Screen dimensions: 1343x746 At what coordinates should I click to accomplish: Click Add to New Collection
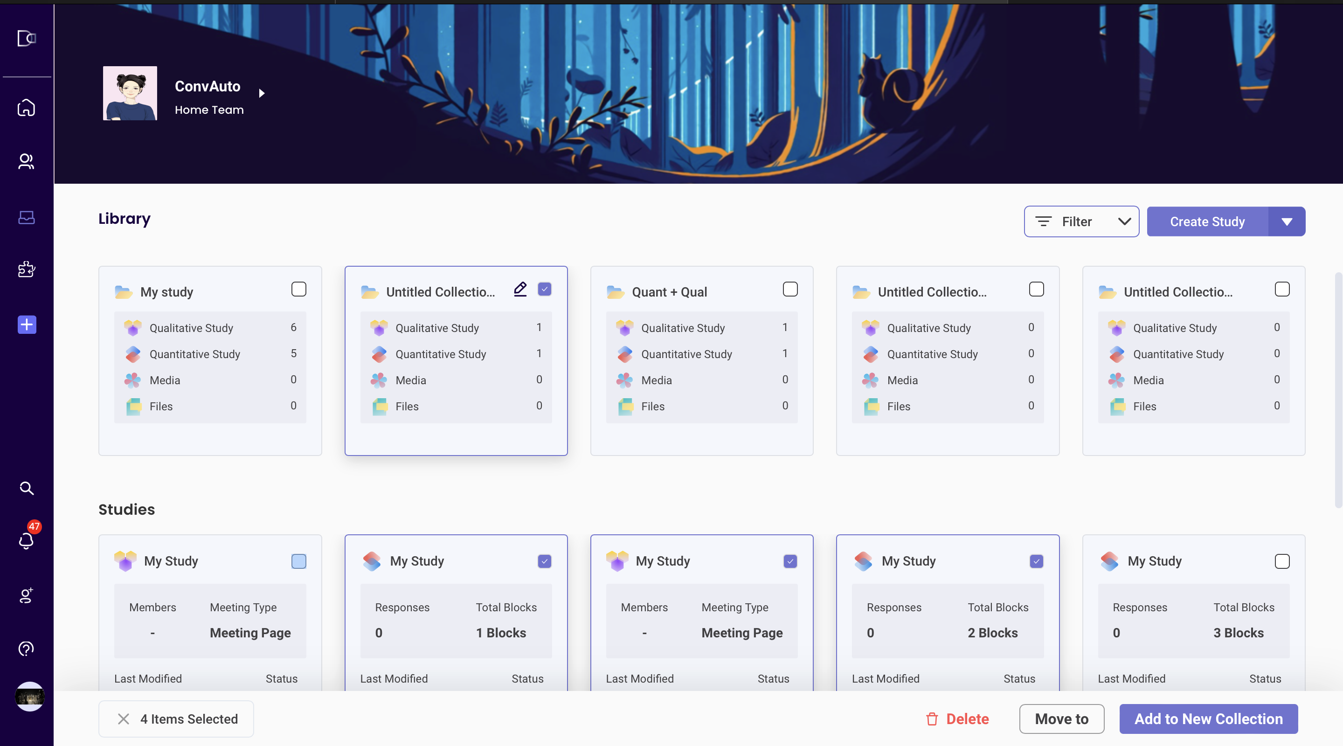[x=1209, y=719]
